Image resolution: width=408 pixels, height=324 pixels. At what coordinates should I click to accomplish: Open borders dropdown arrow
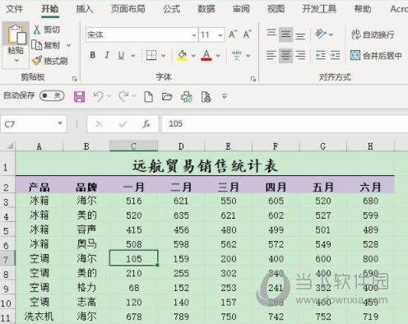(163, 56)
